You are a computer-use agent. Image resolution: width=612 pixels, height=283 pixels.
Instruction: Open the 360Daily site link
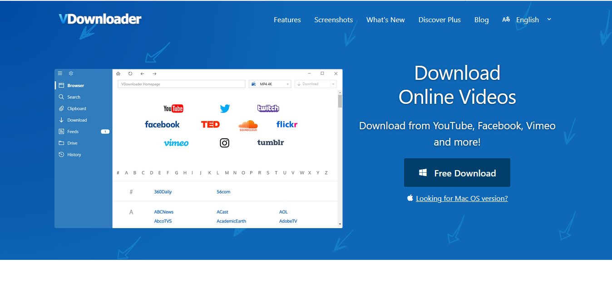tap(163, 192)
